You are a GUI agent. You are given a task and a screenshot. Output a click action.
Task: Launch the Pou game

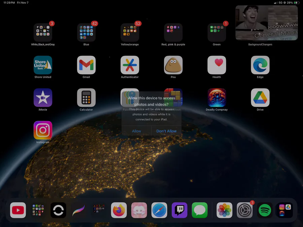(173, 65)
